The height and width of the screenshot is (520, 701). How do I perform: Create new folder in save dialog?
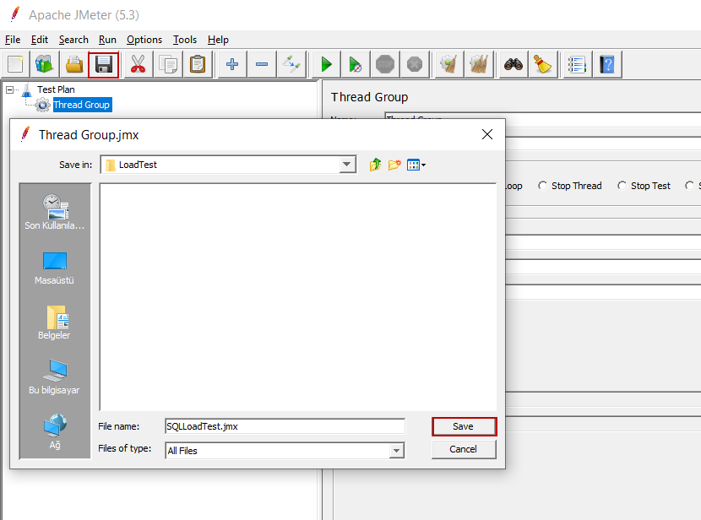pyautogui.click(x=394, y=165)
